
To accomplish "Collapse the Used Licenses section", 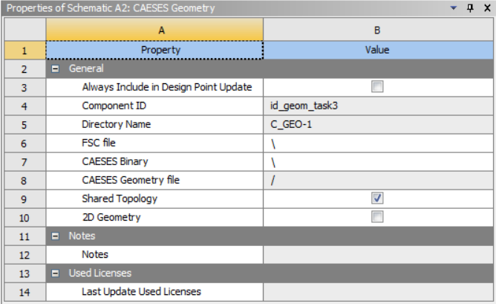I will tap(55, 274).
